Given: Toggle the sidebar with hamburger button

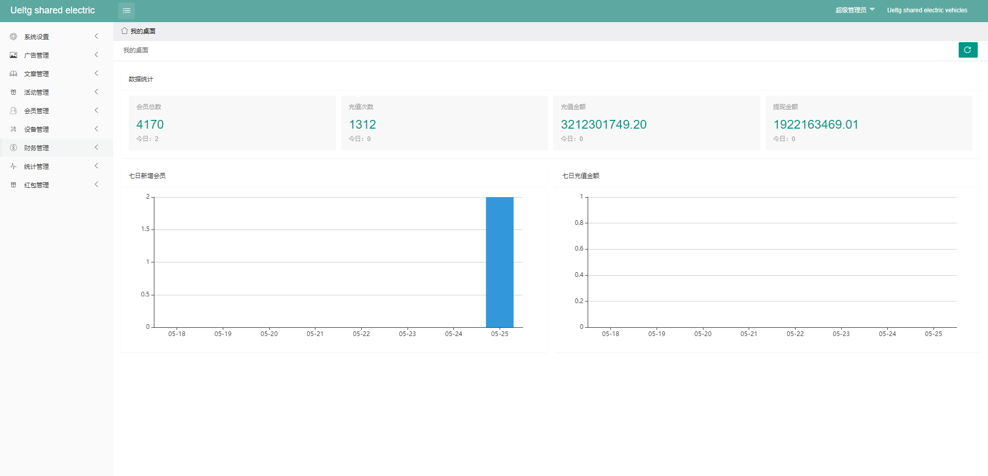Looking at the screenshot, I should click(x=127, y=10).
